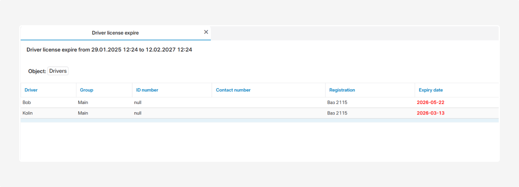Click Bob's Ваз 2115 registration cell
Image resolution: width=519 pixels, height=187 pixels.
337,102
